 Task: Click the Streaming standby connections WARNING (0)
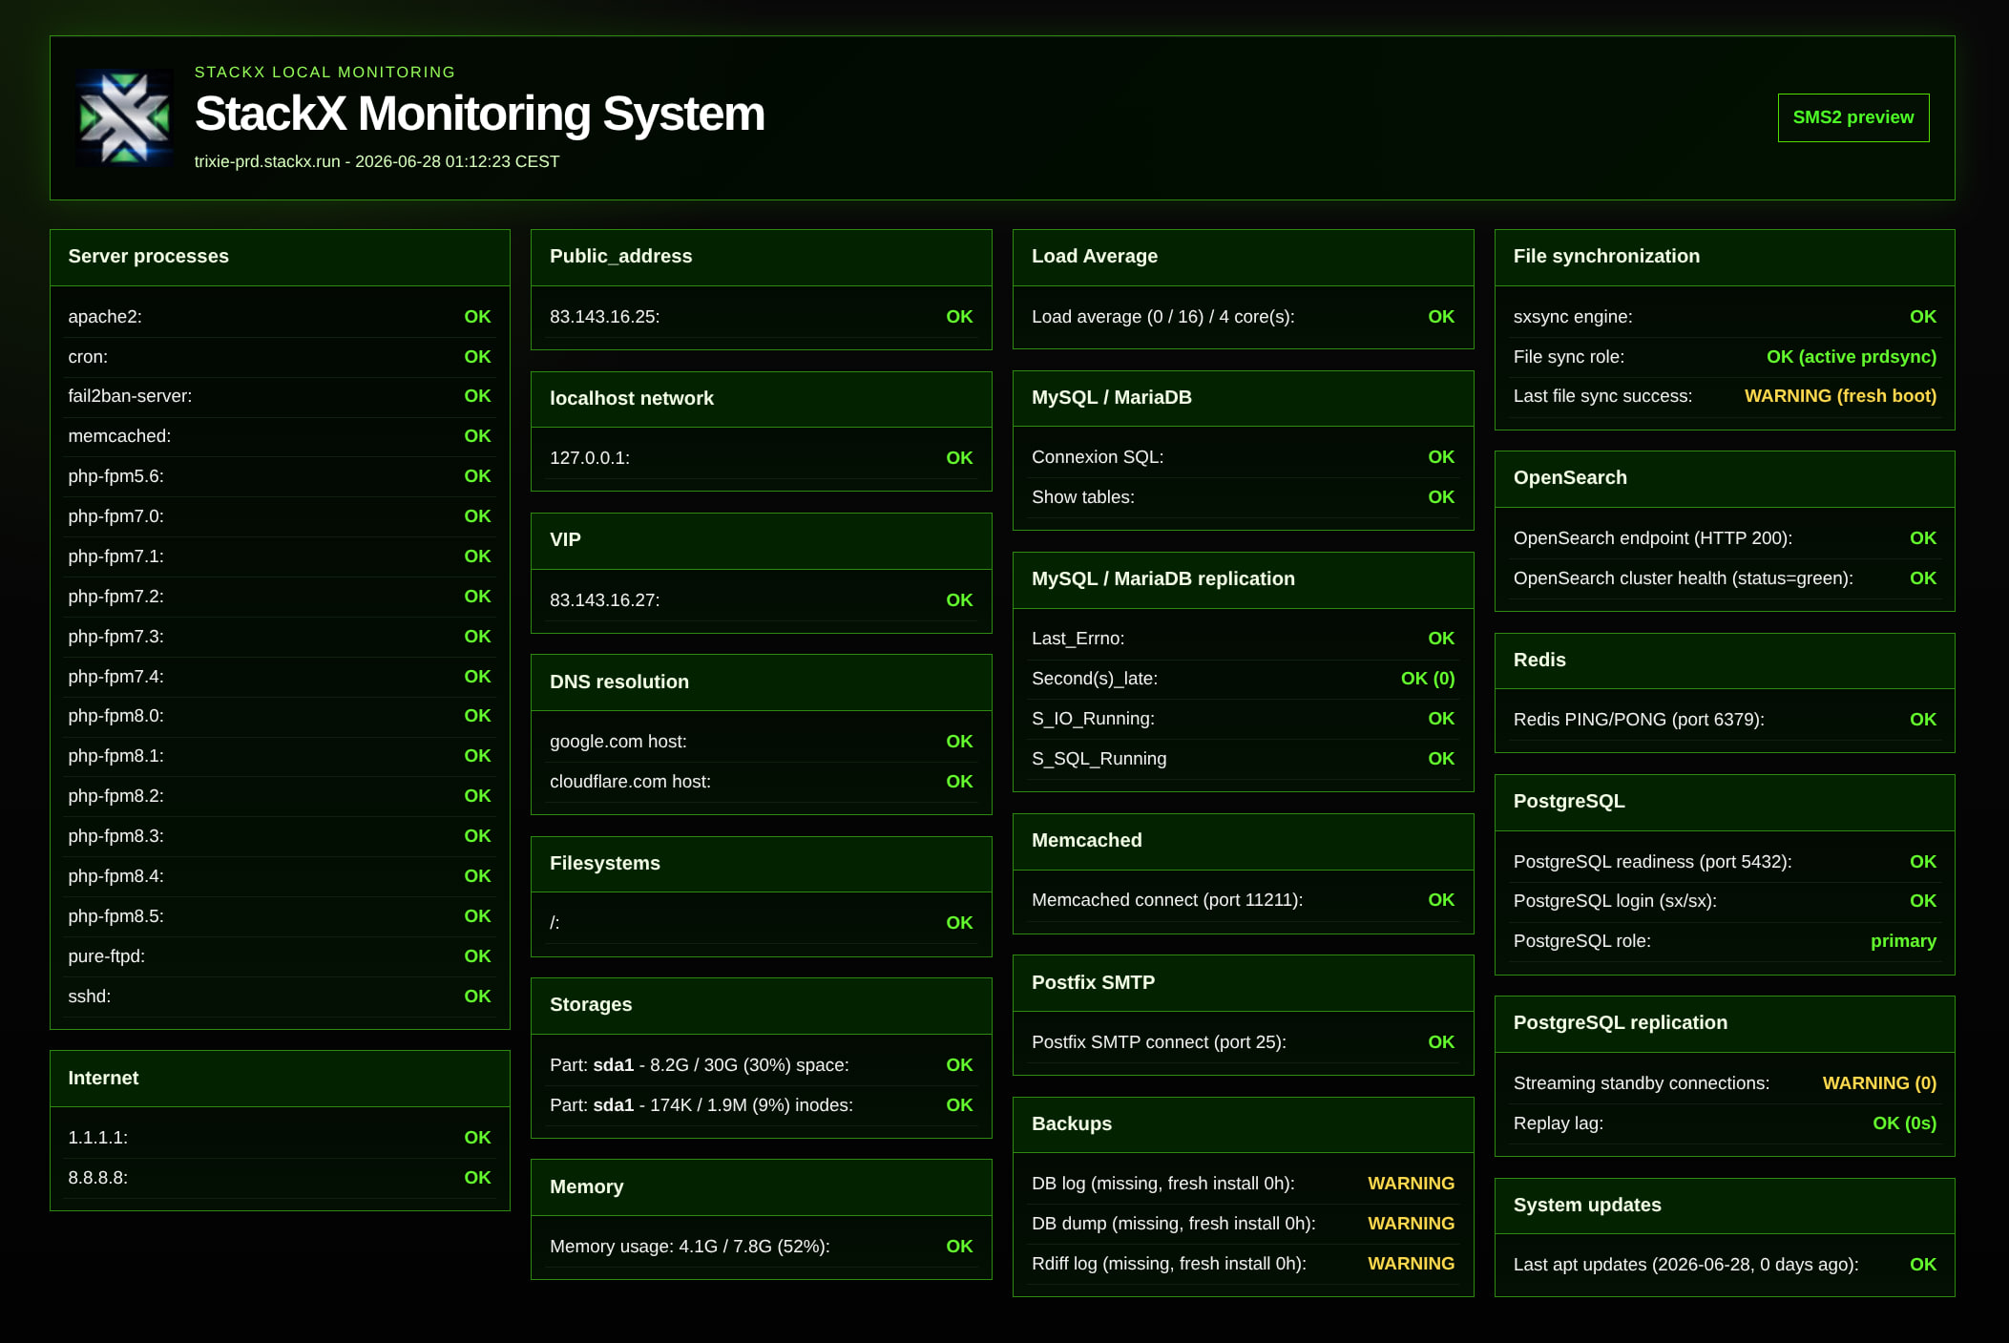click(x=1879, y=1083)
